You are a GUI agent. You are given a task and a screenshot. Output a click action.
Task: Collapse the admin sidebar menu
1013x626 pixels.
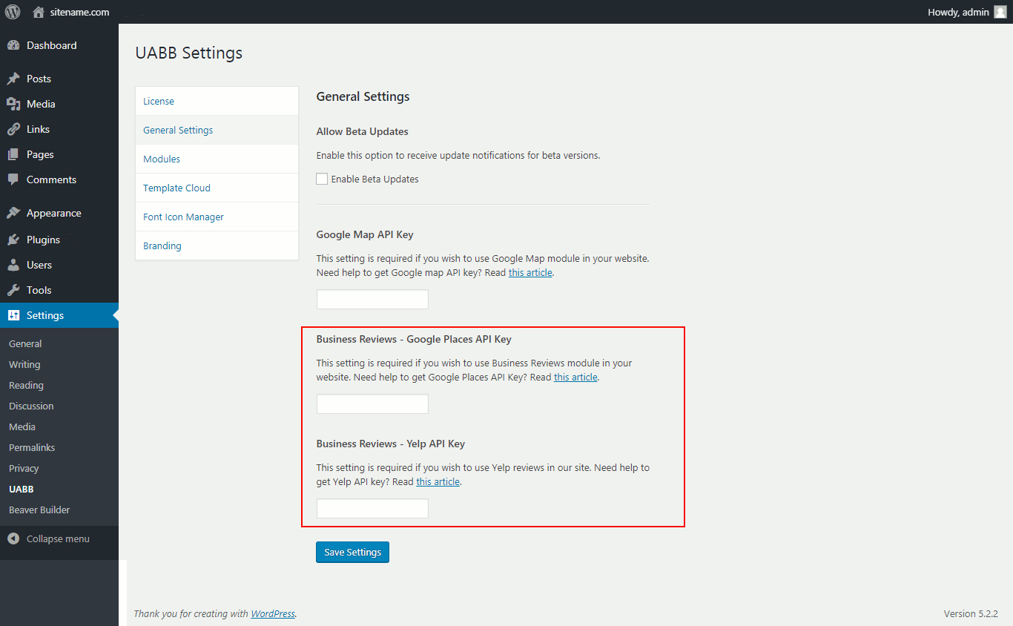58,538
